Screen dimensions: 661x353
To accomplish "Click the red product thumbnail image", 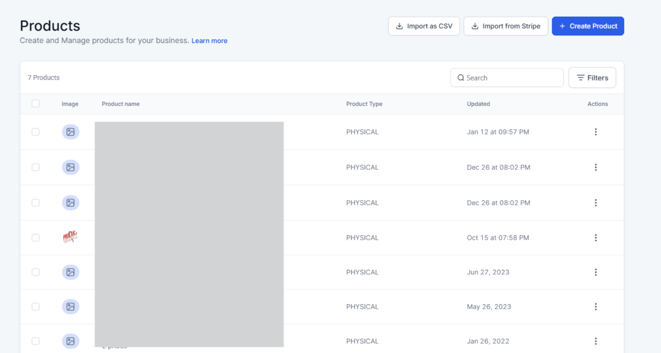I will pos(70,237).
